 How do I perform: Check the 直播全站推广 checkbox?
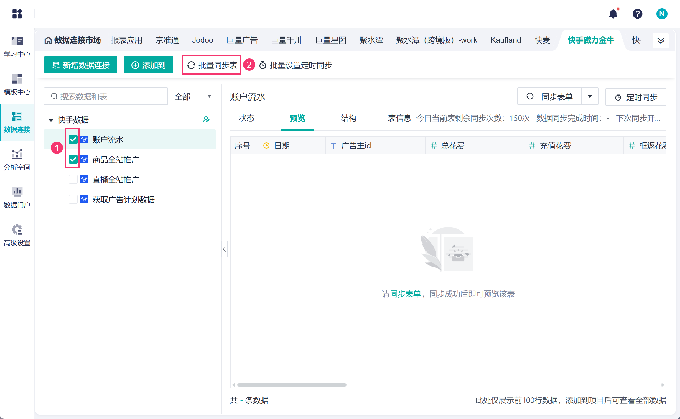coord(73,179)
